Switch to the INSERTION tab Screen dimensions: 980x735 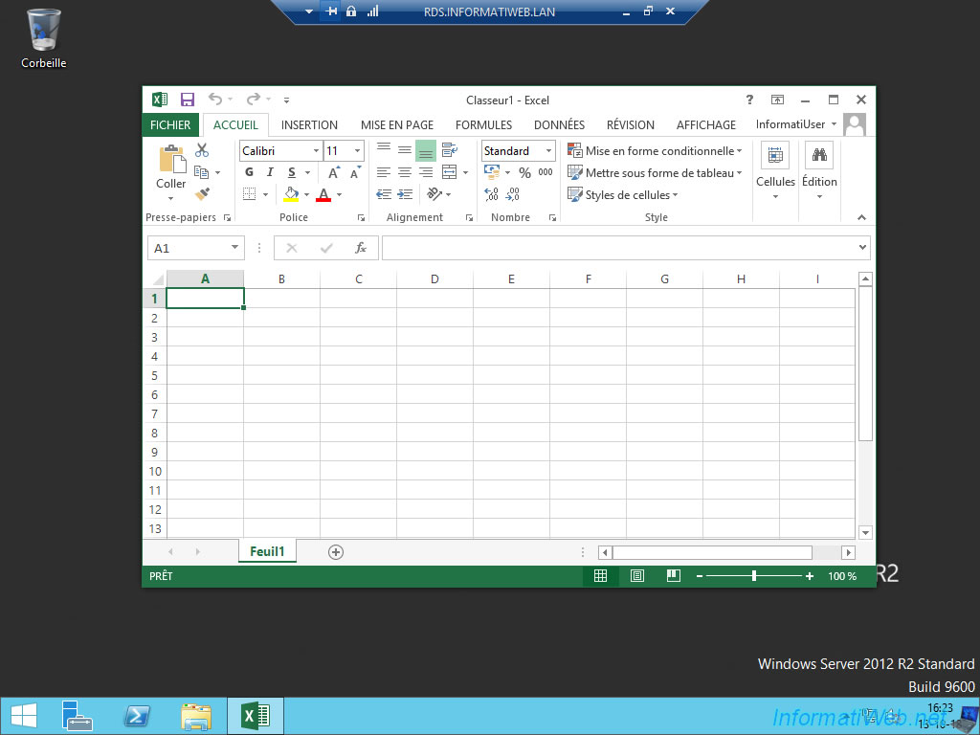309,125
